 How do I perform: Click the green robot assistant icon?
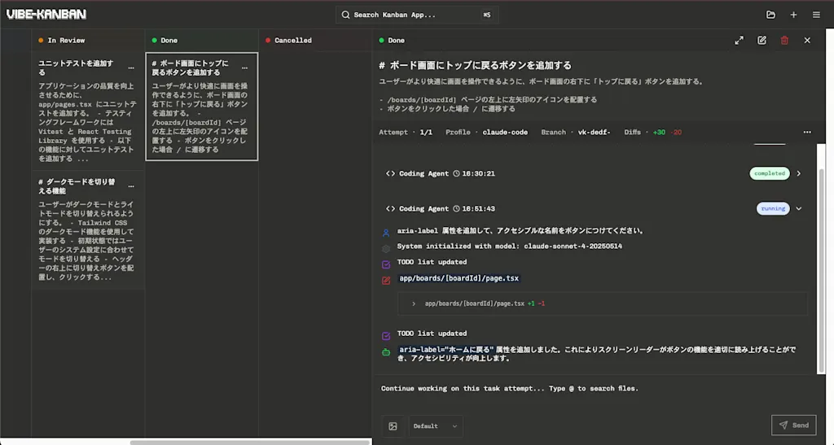tap(386, 352)
